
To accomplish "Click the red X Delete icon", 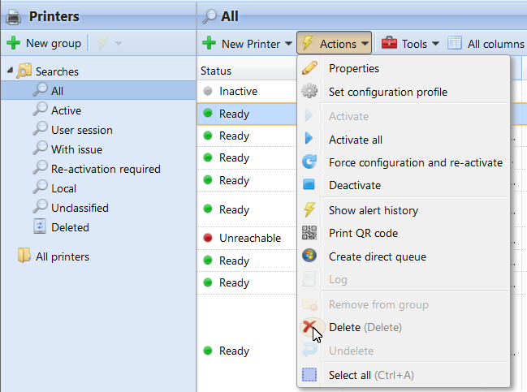I will point(309,327).
